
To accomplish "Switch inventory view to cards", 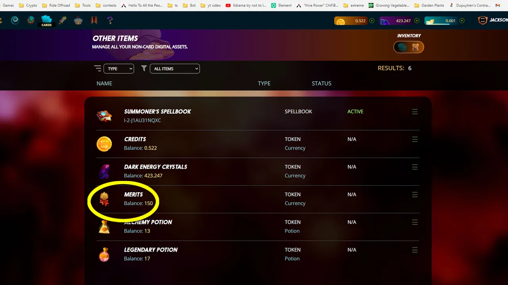I will [402, 47].
